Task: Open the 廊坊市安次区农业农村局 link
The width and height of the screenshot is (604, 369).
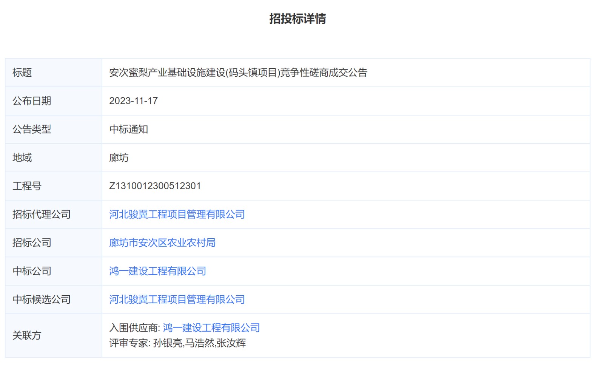Action: 162,243
